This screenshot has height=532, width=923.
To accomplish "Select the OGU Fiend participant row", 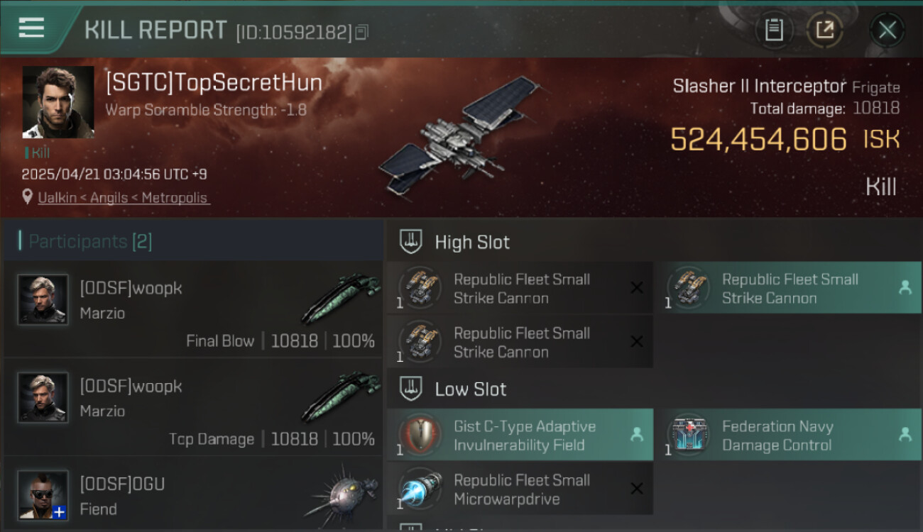I will tap(193, 493).
